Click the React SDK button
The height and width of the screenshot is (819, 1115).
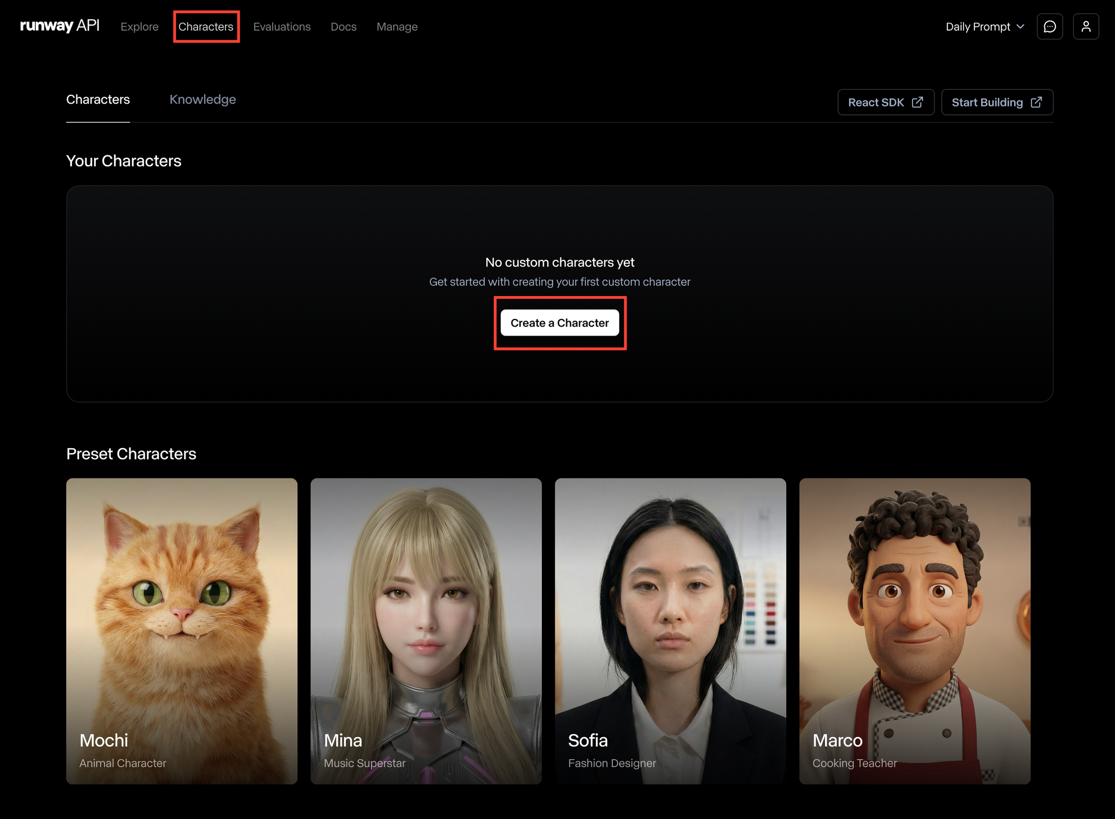pyautogui.click(x=876, y=103)
